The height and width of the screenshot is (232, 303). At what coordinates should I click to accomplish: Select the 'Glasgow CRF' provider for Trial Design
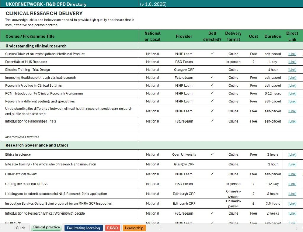[184, 70]
